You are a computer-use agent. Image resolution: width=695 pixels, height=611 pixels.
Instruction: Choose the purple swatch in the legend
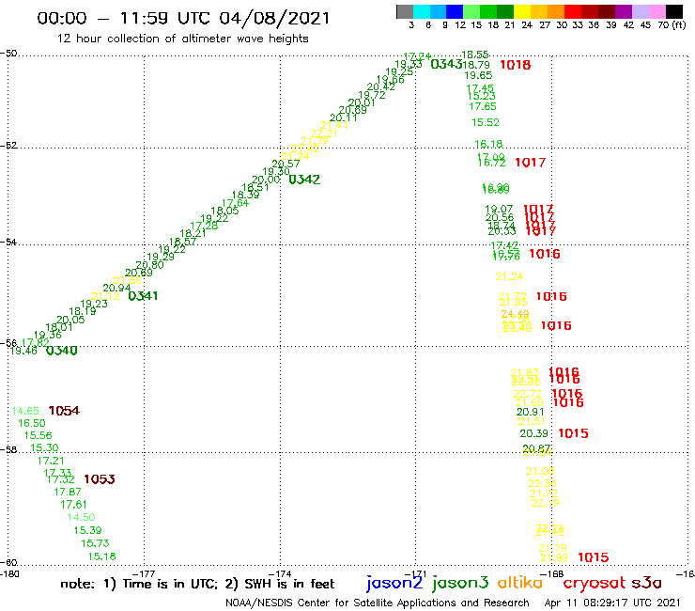click(624, 12)
